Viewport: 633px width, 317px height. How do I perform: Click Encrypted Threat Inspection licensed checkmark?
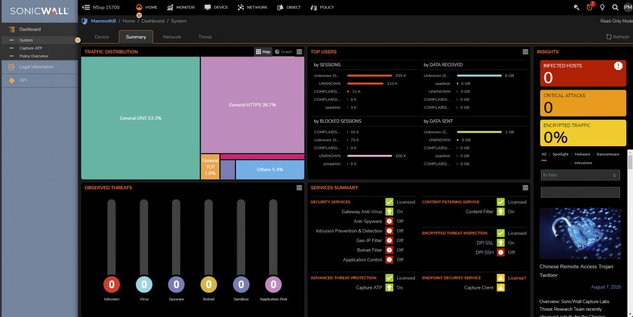click(501, 233)
